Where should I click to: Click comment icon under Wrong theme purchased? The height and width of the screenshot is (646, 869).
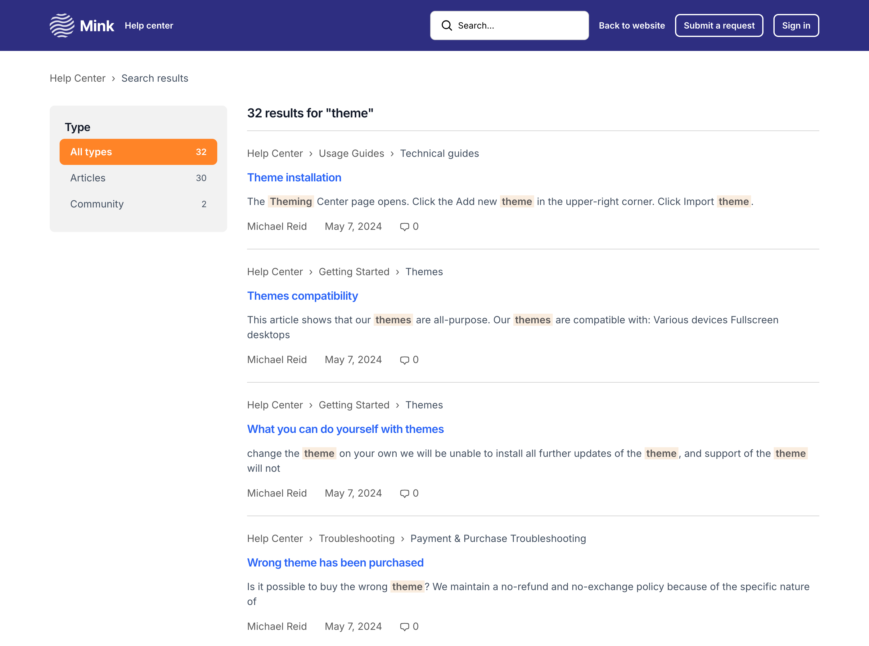404,626
